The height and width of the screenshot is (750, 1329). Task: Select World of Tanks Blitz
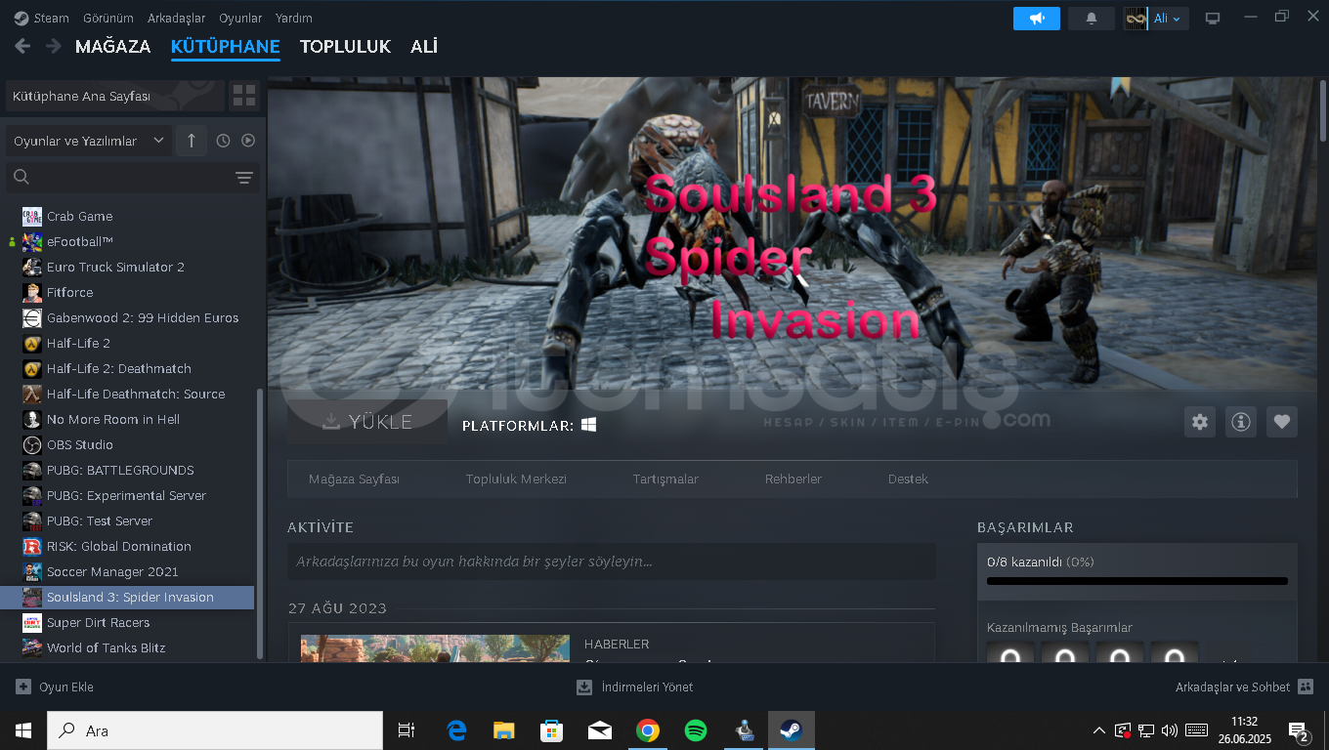click(x=107, y=647)
